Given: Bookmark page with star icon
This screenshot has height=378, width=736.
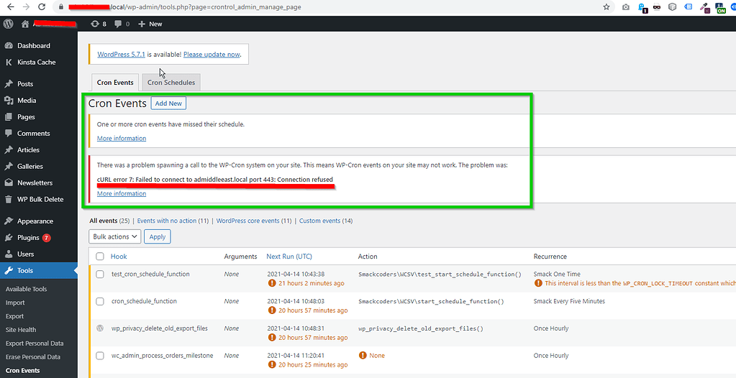Looking at the screenshot, I should click(606, 7).
